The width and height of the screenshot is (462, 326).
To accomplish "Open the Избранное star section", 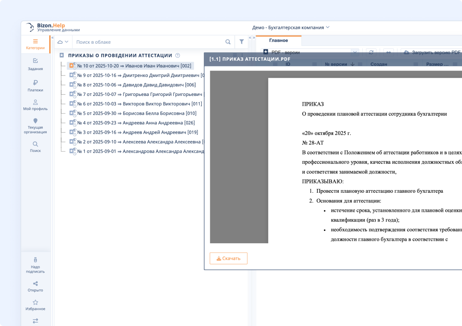I will pyautogui.click(x=35, y=305).
